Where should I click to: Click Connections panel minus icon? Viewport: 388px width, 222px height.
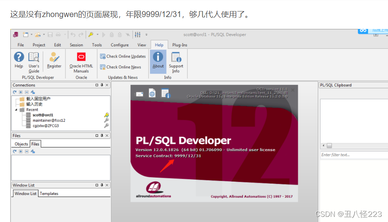pyautogui.click(x=27, y=92)
